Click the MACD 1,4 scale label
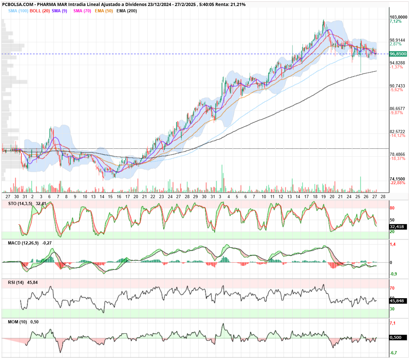Screen dimensions: 410x359 (x=393, y=244)
